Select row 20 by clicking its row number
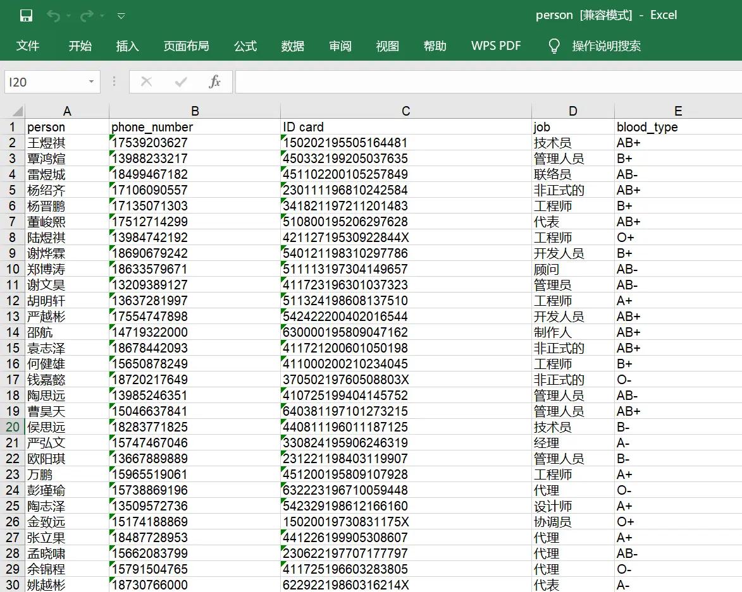Viewport: 742px width, 592px height. coord(11,426)
